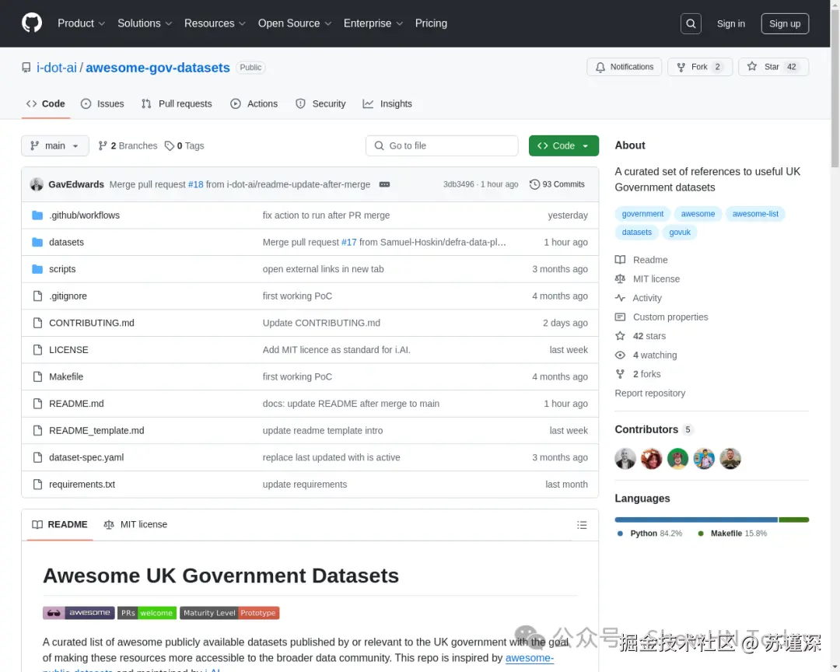The image size is (840, 672).
Task: Expand commit message ellipsis button
Action: 384,184
